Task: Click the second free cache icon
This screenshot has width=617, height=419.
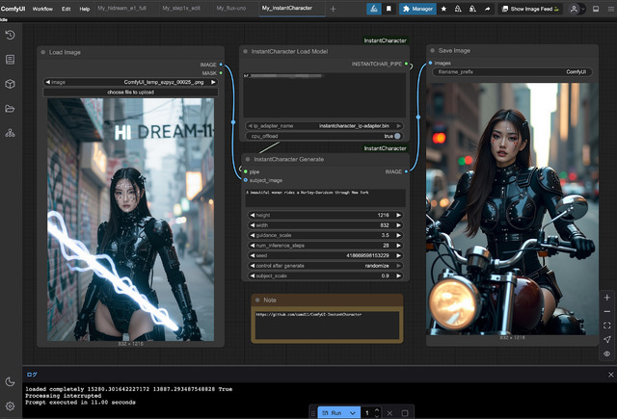Action: [x=472, y=9]
